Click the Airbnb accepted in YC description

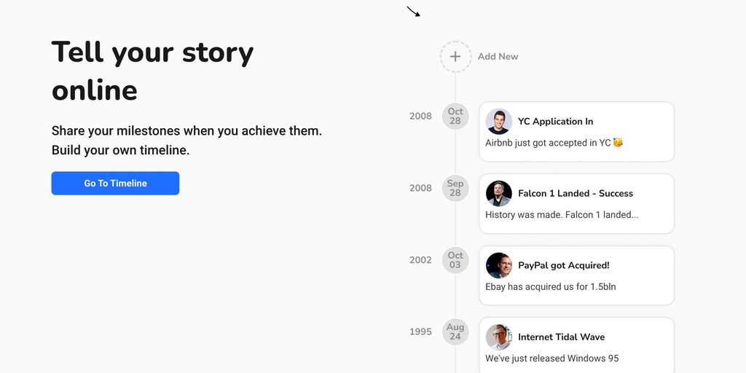(x=554, y=143)
